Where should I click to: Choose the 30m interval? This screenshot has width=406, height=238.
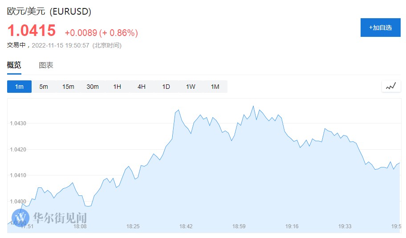point(93,87)
